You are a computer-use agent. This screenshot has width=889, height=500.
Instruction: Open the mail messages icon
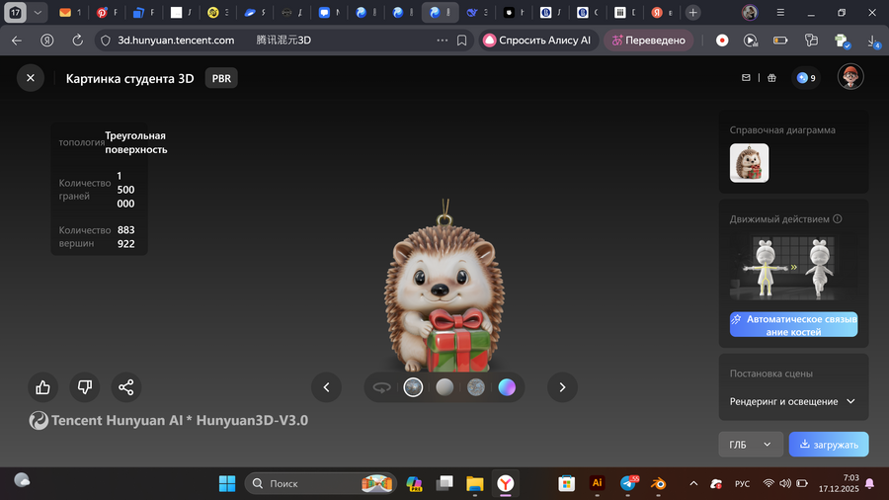point(747,78)
